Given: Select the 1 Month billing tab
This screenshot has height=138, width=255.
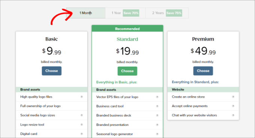Looking at the screenshot, I should click(86, 13).
